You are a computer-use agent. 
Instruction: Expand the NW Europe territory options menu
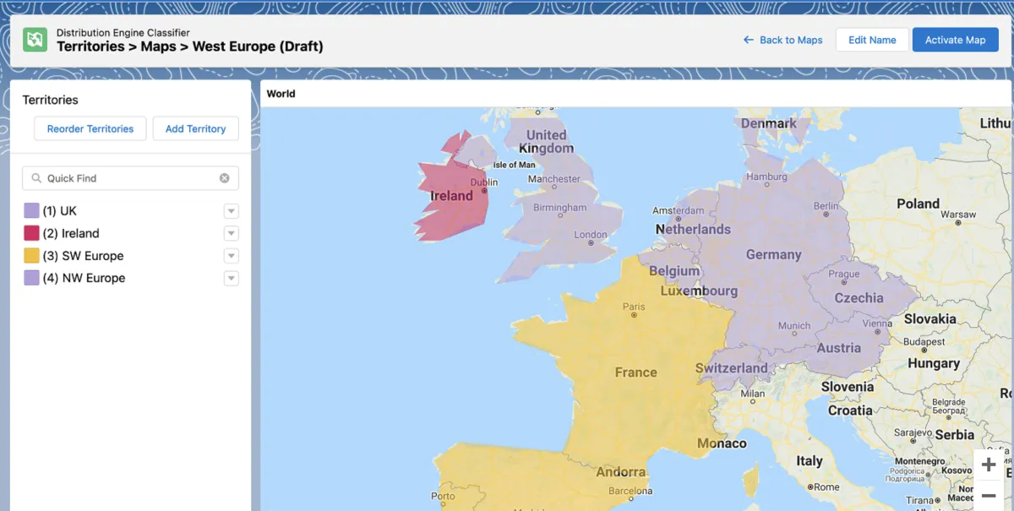click(231, 278)
